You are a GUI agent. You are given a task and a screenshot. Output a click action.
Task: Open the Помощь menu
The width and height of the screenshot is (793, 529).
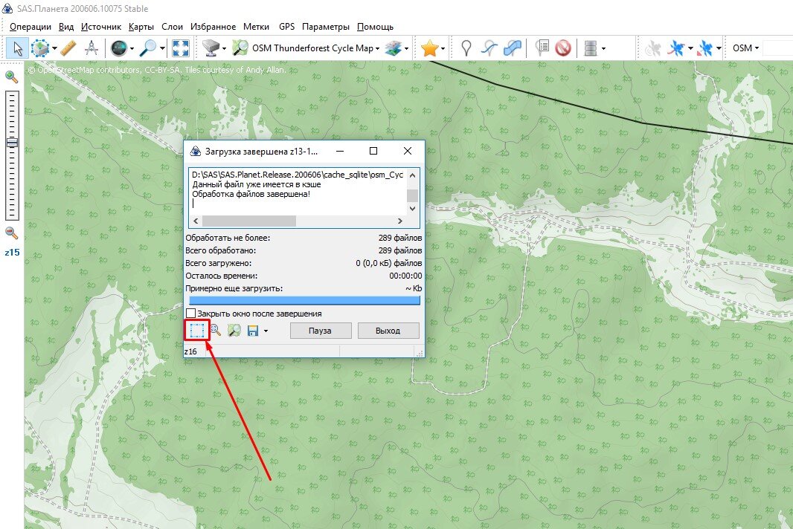click(375, 27)
